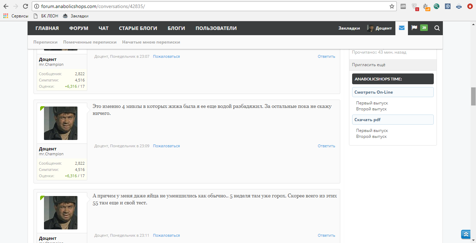The image size is (476, 243).
Task: Jump to top with the blue arrow button
Action: (466, 234)
